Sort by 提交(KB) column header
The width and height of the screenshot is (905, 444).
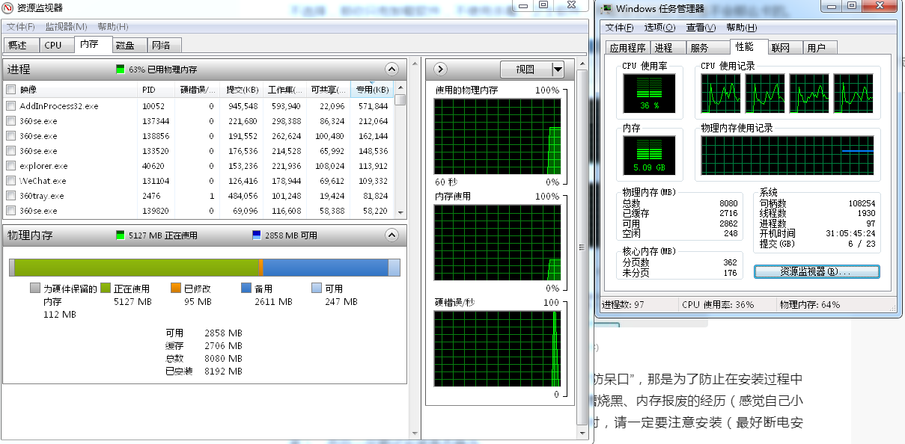(x=243, y=90)
